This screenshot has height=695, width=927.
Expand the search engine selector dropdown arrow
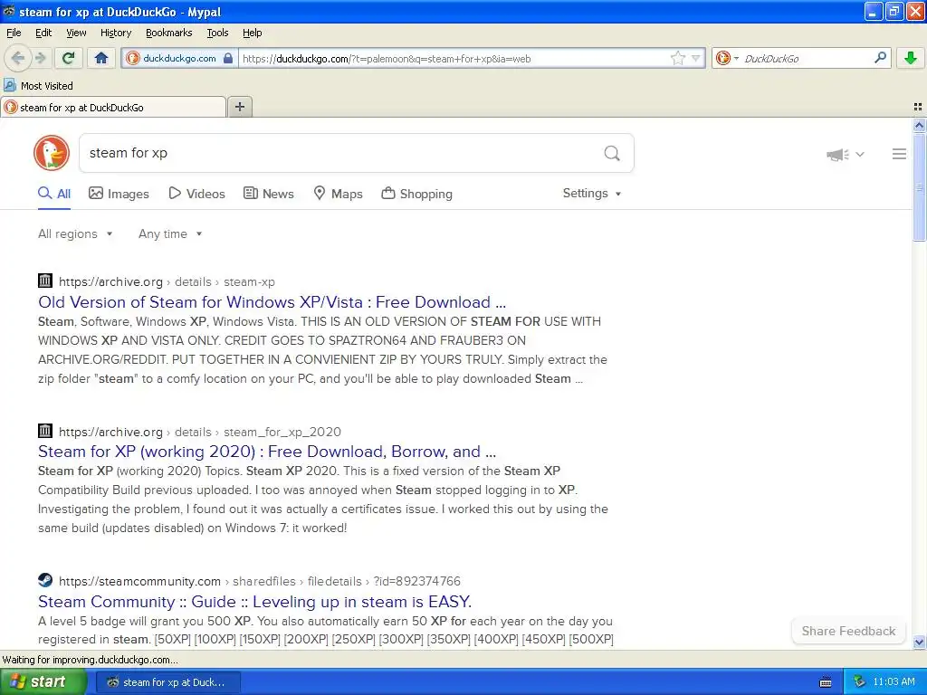(x=736, y=58)
